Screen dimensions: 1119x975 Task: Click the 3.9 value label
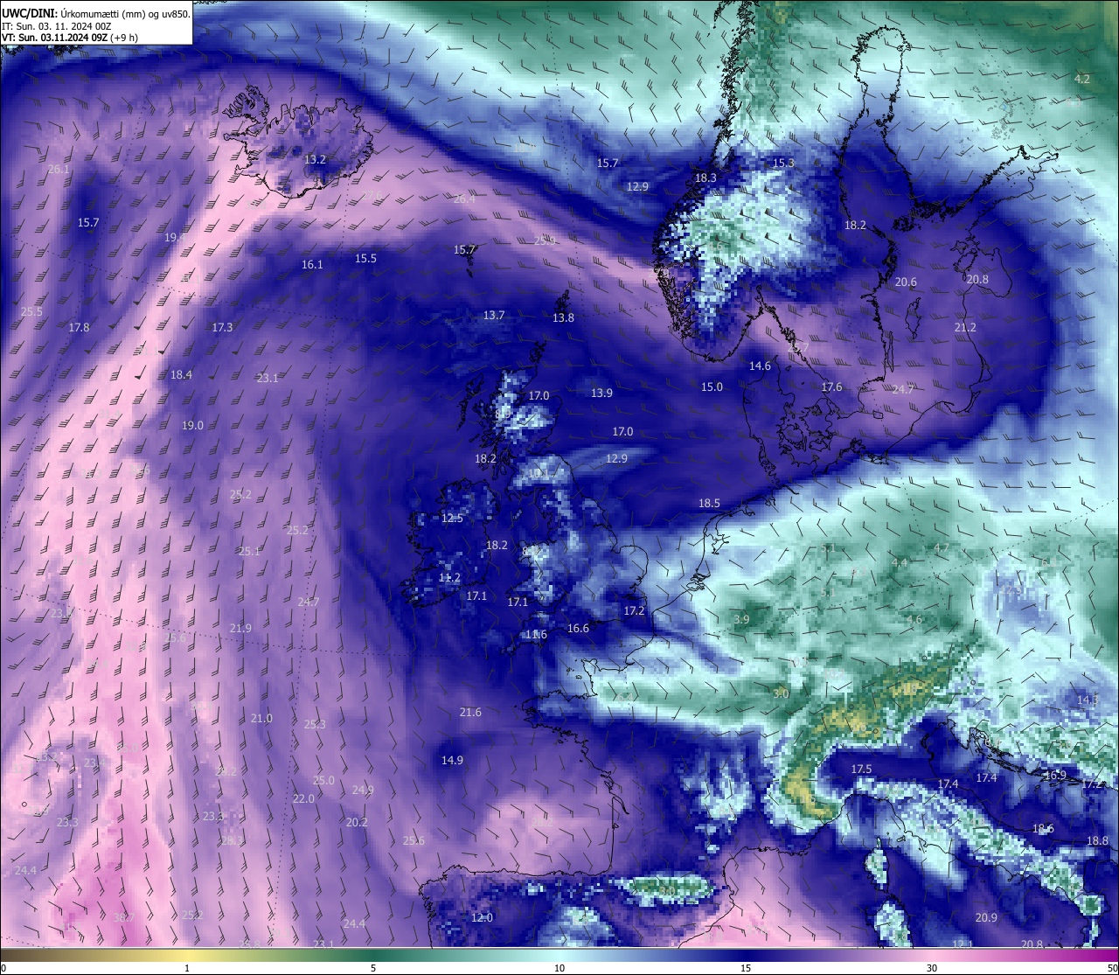pos(741,619)
